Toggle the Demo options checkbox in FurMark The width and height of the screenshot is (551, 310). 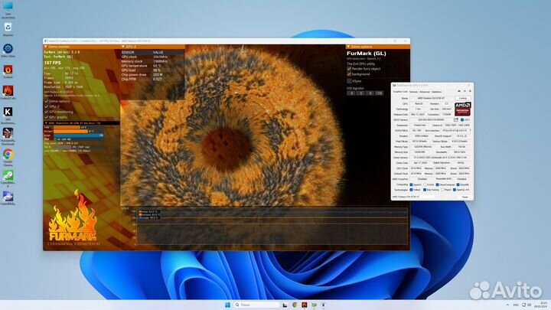(x=47, y=101)
